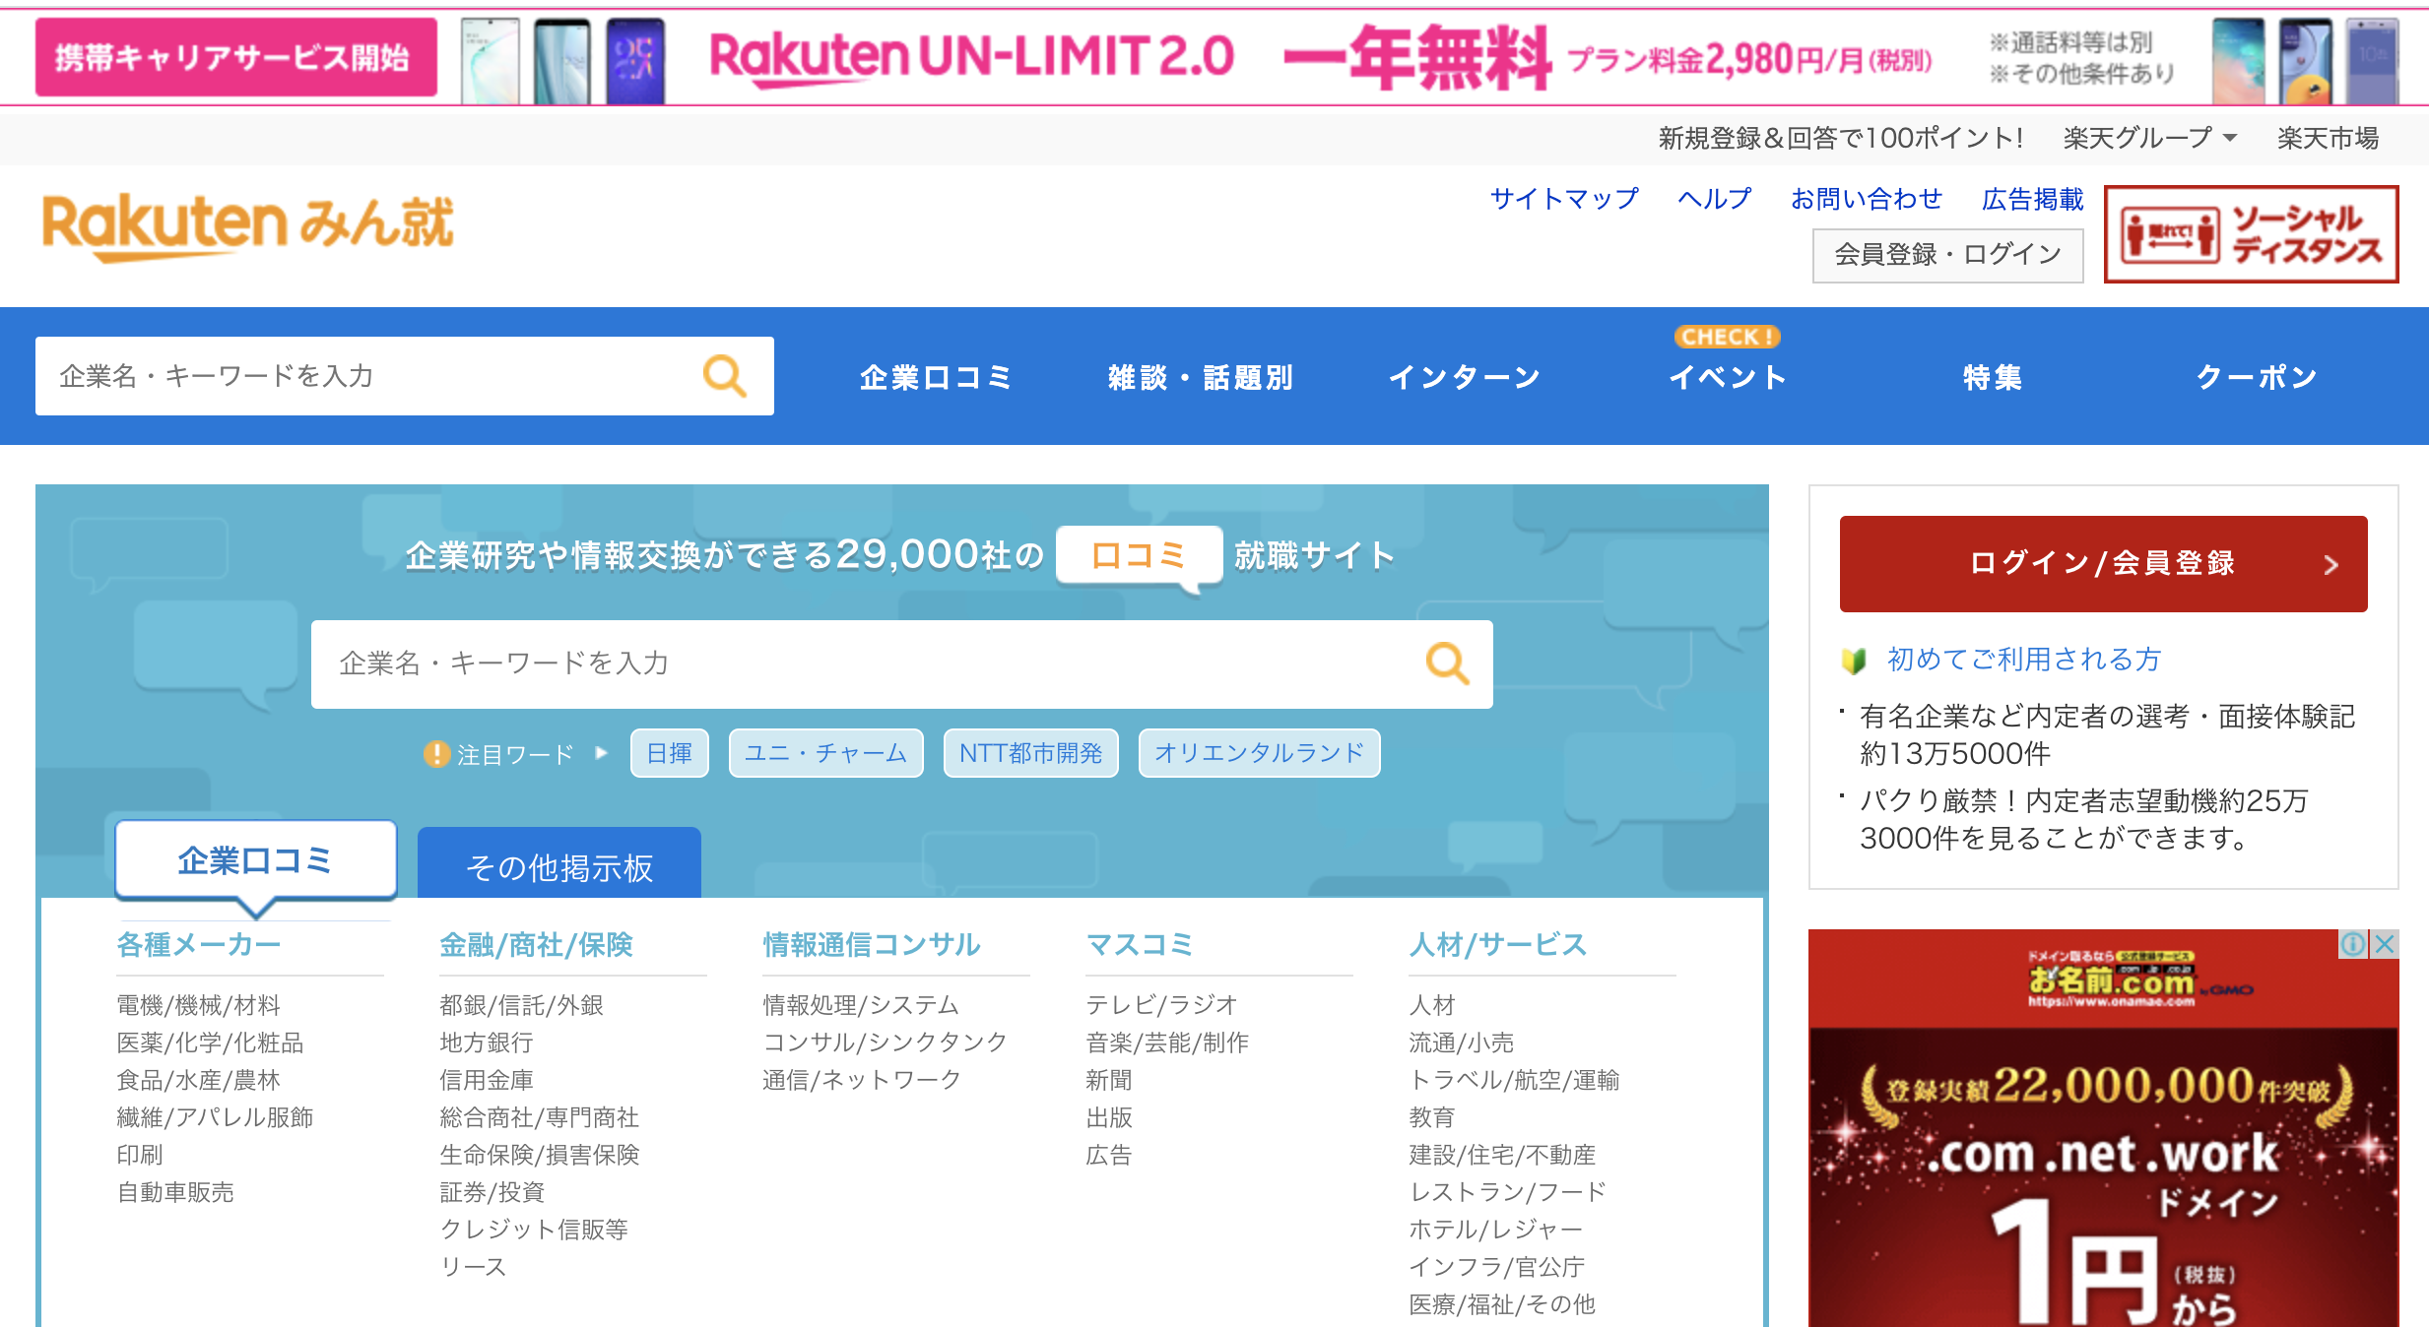Screen dimensions: 2429x1327
Task: Open the Rakuten みん就 logo home
Action: pyautogui.click(x=247, y=226)
